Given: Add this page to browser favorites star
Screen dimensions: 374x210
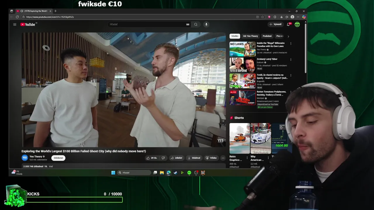Looking at the screenshot, I should click(262, 17).
